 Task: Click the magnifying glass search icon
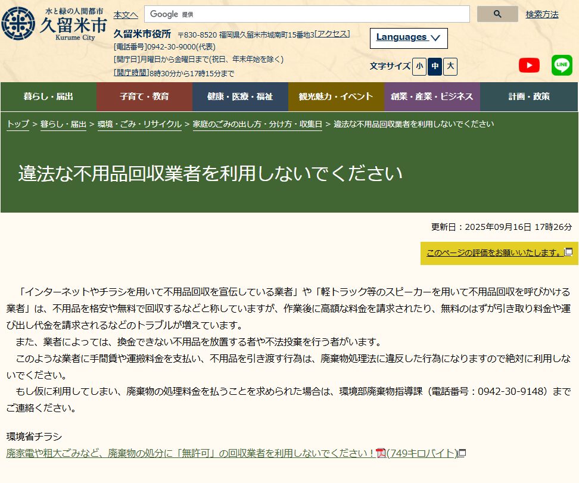click(497, 14)
